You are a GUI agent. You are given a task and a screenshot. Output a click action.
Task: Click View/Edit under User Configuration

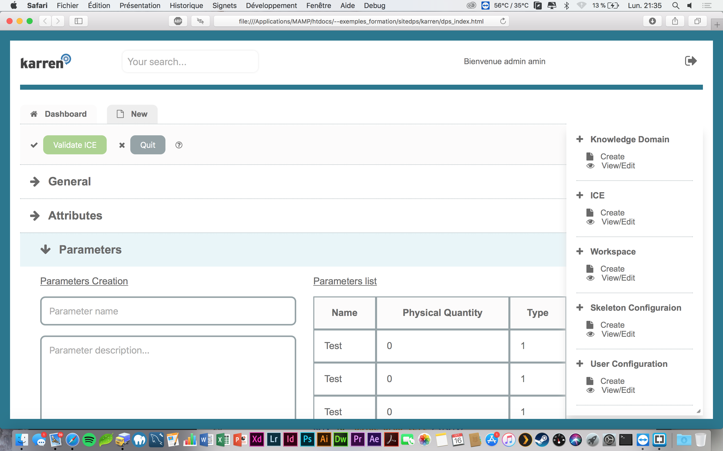(x=618, y=390)
